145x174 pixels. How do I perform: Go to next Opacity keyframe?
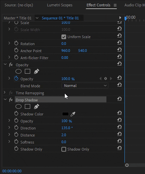tap(111, 79)
